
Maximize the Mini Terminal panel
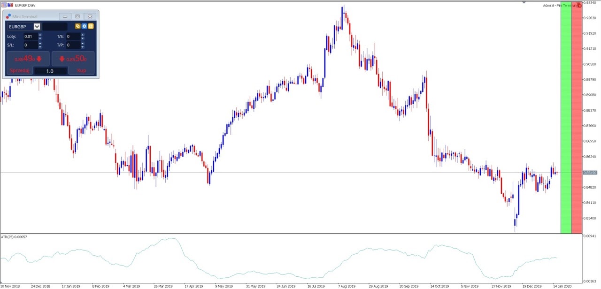click(x=77, y=16)
